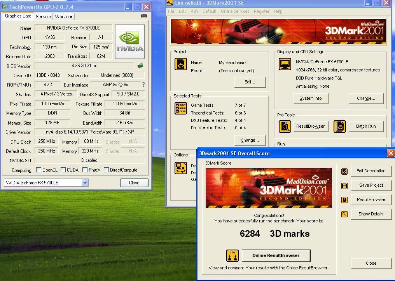The image size is (395, 281).
Task: Click the Save Project button
Action: tap(371, 186)
